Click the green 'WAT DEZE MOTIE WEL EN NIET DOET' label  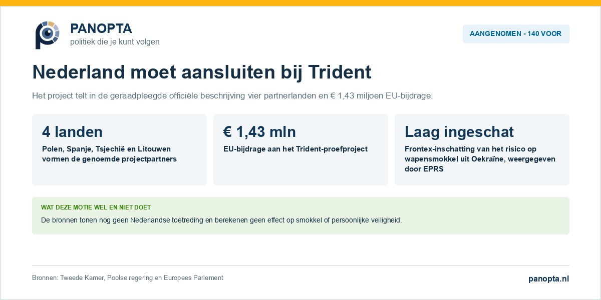click(96, 207)
